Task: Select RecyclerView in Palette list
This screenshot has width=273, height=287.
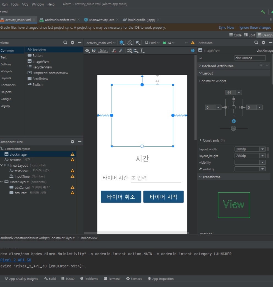Action: click(x=42, y=67)
